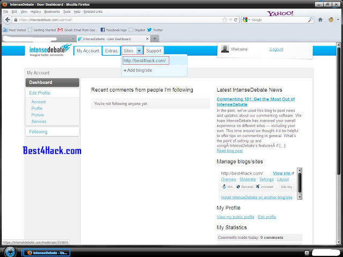Close the IntenseDebate User Dashboard tab
Image resolution: width=343 pixels, height=257 pixels.
(147, 39)
